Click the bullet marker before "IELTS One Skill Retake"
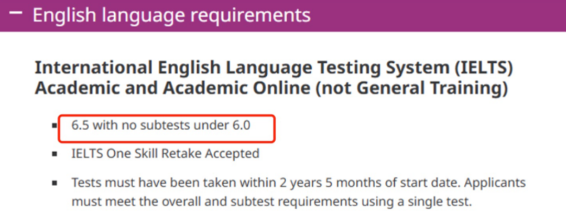This screenshot has width=566, height=215. point(55,155)
